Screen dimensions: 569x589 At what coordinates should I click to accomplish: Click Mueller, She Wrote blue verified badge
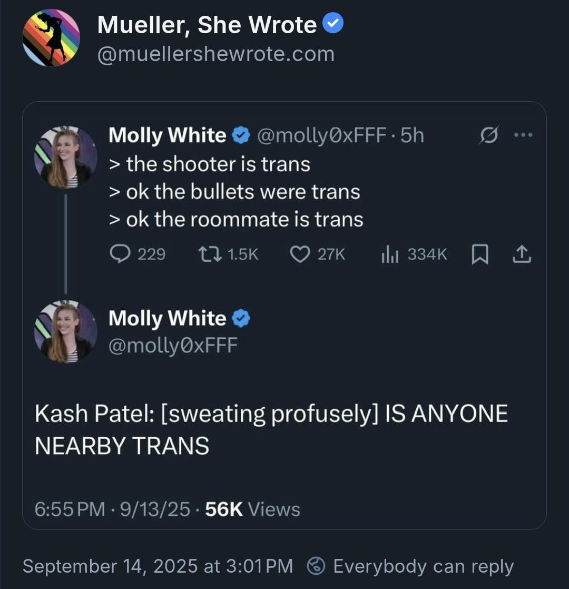coord(333,23)
